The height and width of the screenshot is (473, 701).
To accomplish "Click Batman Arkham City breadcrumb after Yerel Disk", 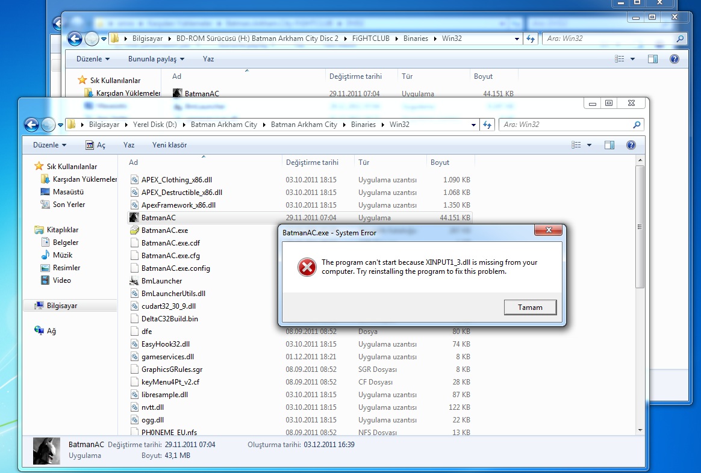I will tap(224, 125).
